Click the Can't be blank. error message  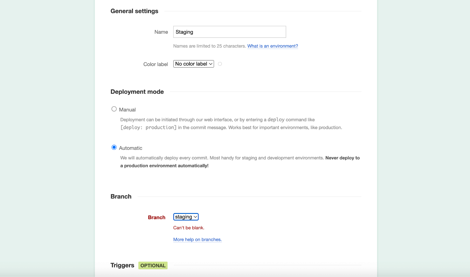(x=189, y=228)
